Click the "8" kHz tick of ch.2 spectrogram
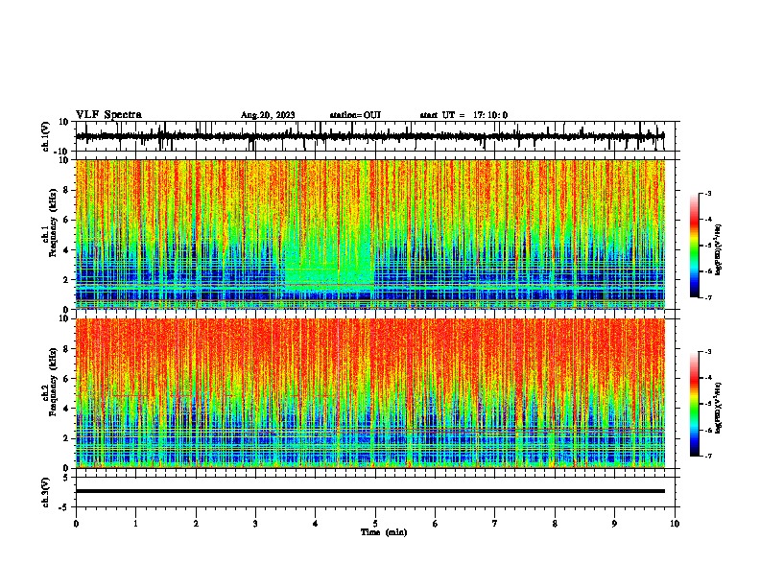 [66, 349]
